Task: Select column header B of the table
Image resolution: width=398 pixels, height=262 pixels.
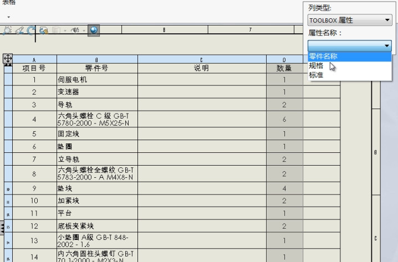Action: [97, 60]
